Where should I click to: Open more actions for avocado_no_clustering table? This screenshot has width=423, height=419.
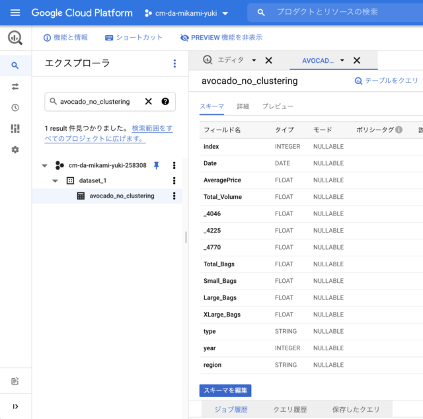coord(174,196)
